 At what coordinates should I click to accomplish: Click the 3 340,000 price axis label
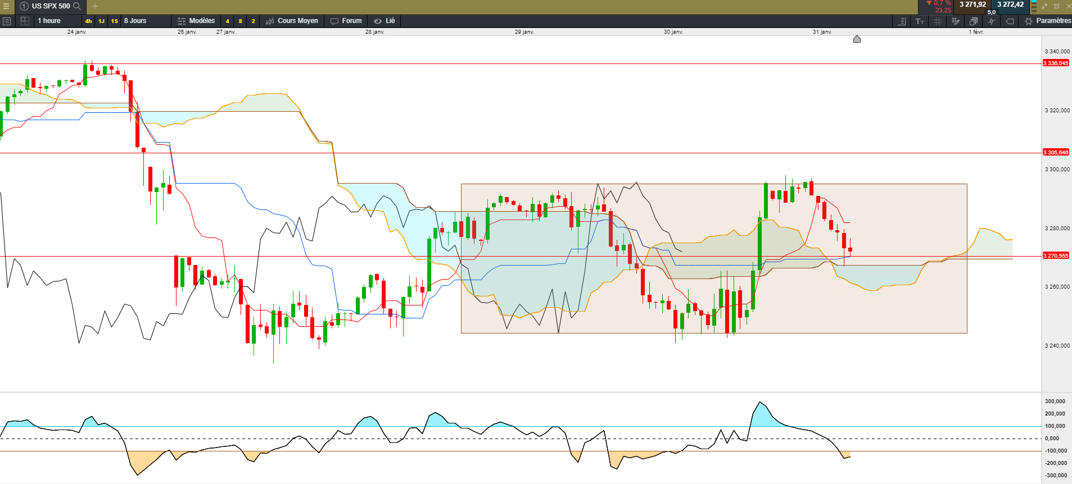(1057, 52)
